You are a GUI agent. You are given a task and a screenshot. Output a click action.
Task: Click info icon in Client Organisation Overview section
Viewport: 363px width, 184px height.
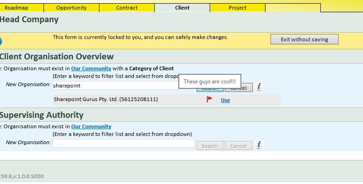259,87
